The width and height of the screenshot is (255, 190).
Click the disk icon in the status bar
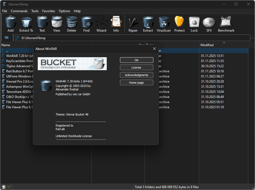point(4,187)
